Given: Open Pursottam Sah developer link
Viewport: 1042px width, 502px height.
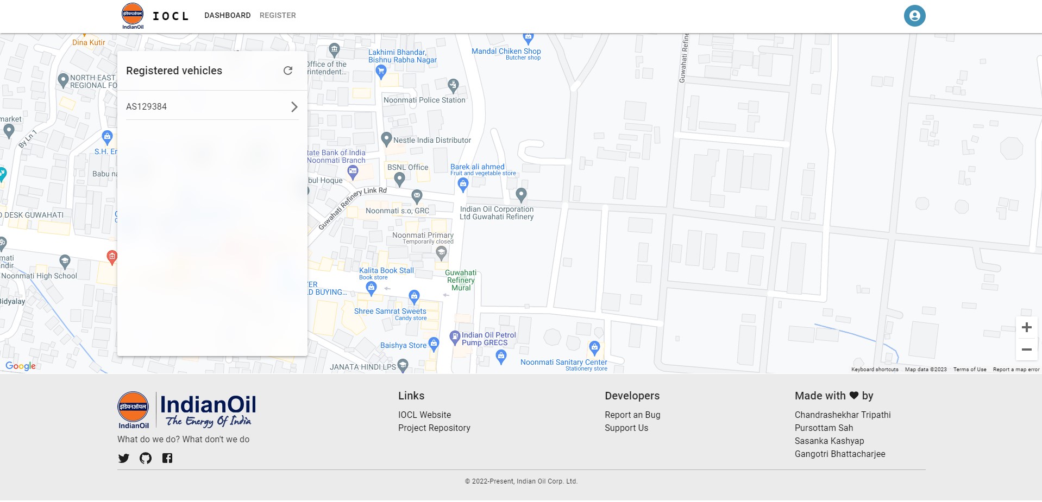Looking at the screenshot, I should (x=824, y=428).
